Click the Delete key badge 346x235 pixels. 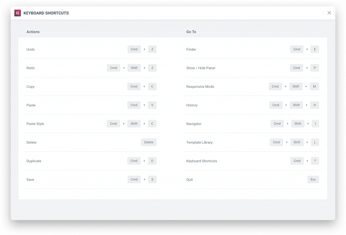[x=149, y=142]
